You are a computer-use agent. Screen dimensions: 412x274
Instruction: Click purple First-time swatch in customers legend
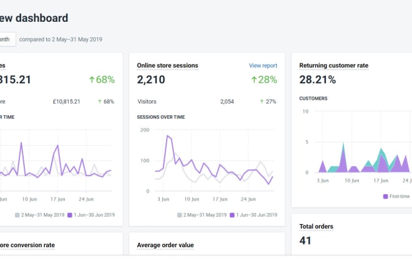point(385,196)
